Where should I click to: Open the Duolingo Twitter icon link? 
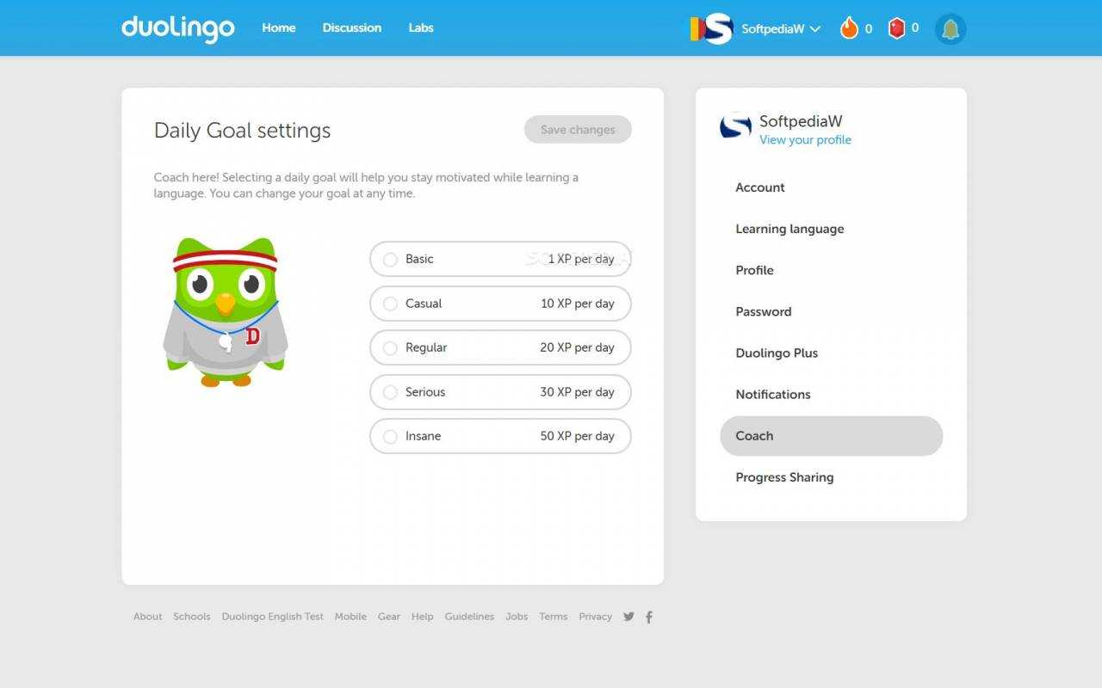pos(628,617)
